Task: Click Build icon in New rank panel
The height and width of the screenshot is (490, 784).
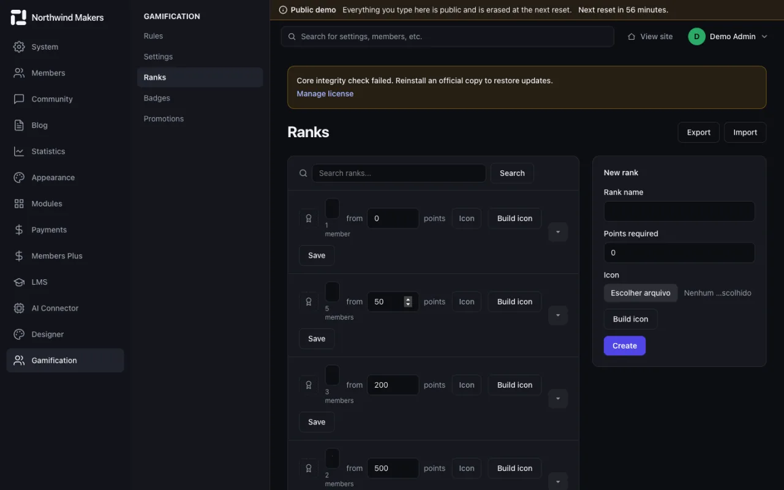Action: tap(630, 319)
